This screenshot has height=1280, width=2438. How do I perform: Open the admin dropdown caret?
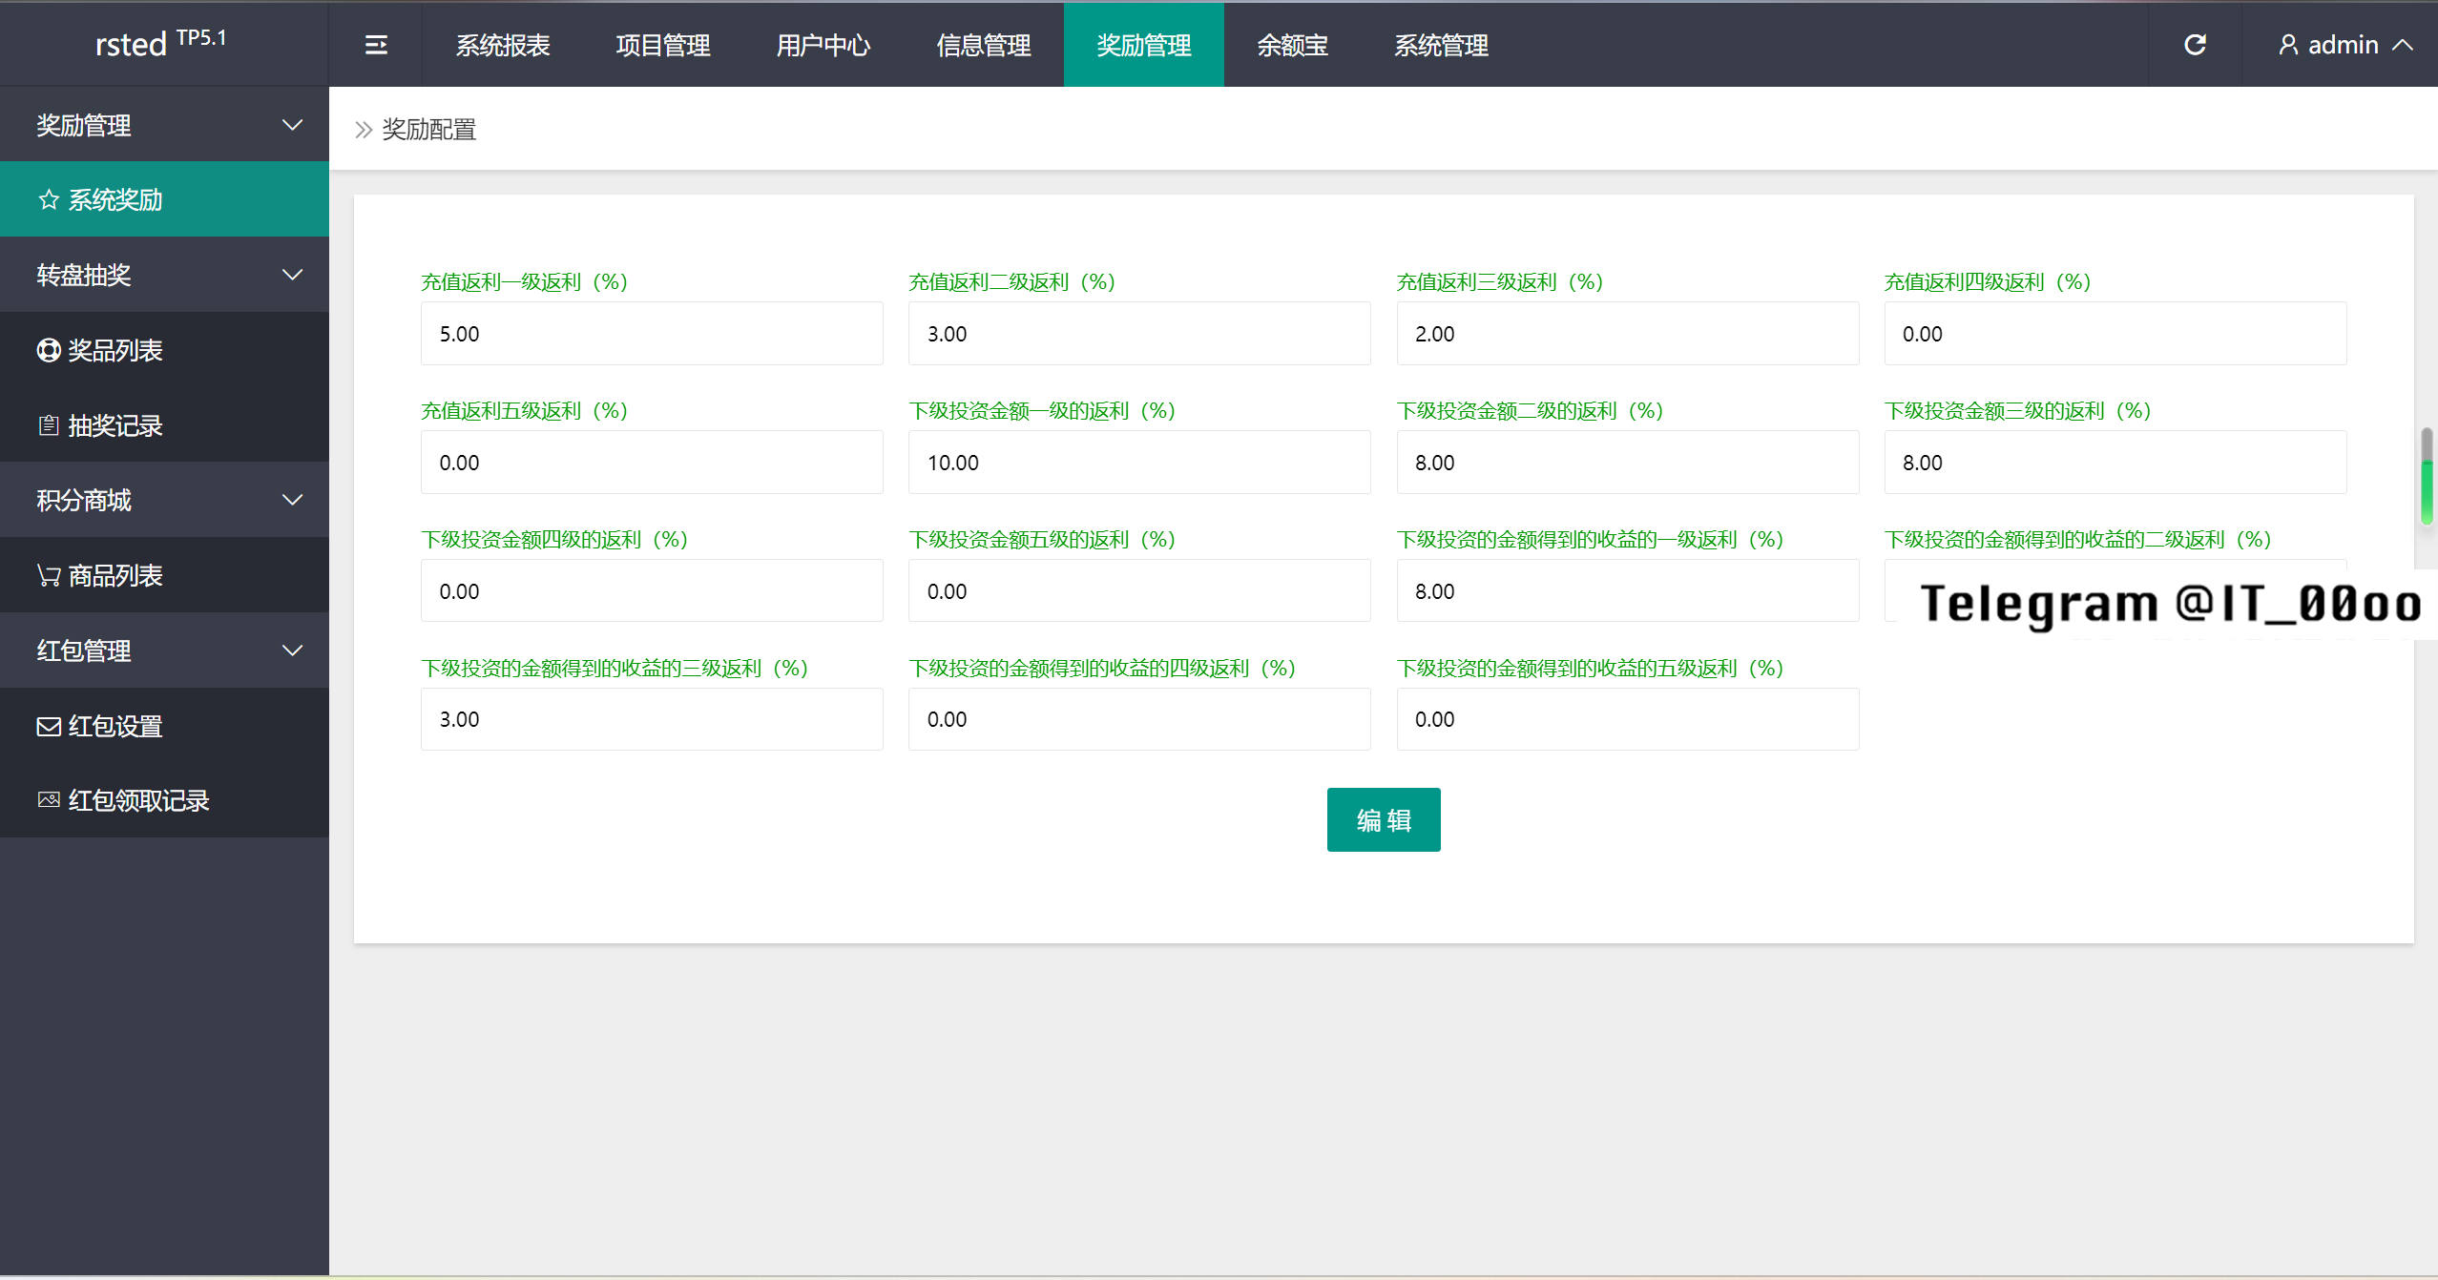[x=2403, y=45]
